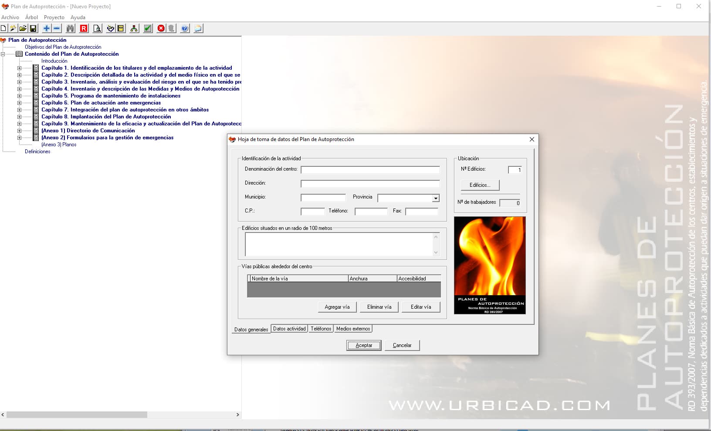Click the last toolbar icon with cards

click(198, 28)
